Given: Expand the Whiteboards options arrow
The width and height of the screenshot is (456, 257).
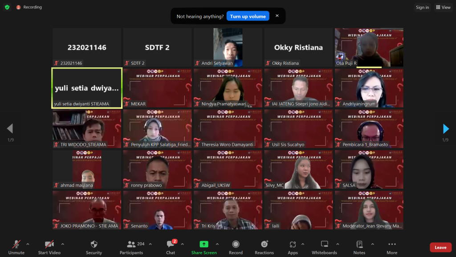Looking at the screenshot, I should point(337,244).
